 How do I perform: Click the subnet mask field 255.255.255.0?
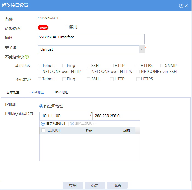pos(116,116)
